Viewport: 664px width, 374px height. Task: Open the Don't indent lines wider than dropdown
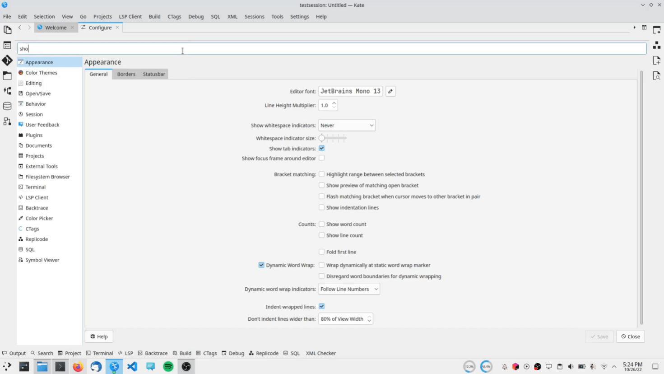point(345,318)
